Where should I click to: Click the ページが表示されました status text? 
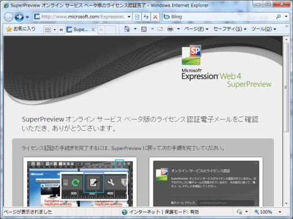coord(28,212)
